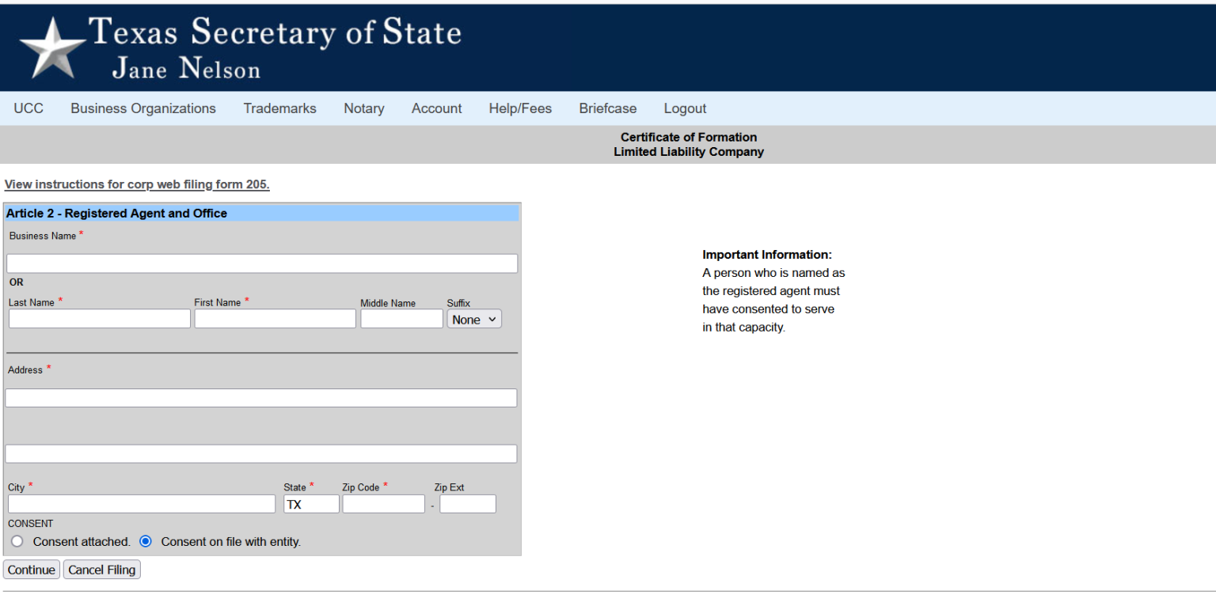Click the Texas star logo icon
1216x606 pixels.
coord(52,47)
